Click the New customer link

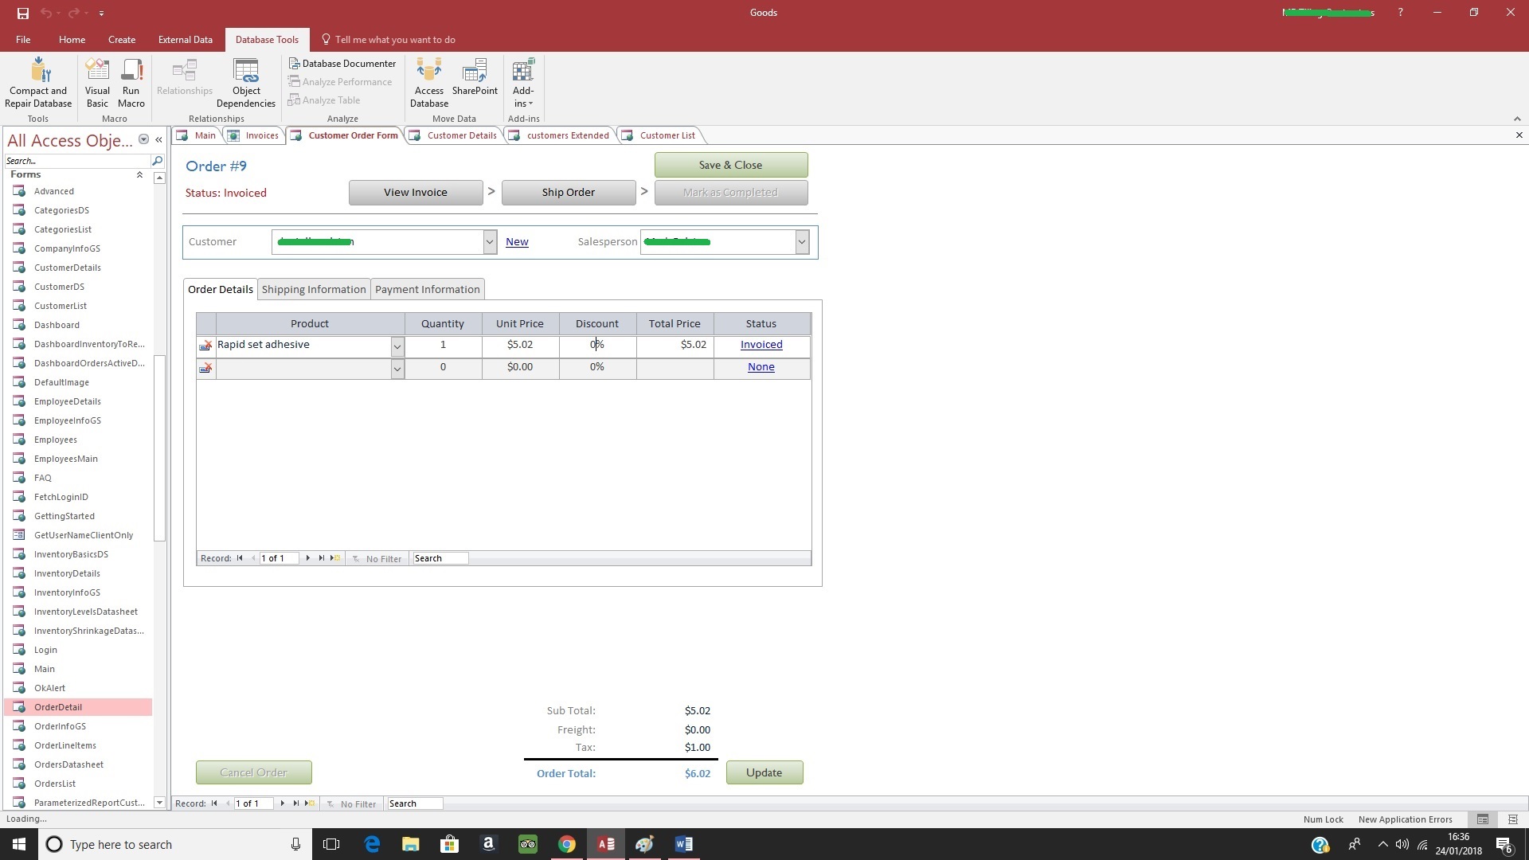point(517,242)
